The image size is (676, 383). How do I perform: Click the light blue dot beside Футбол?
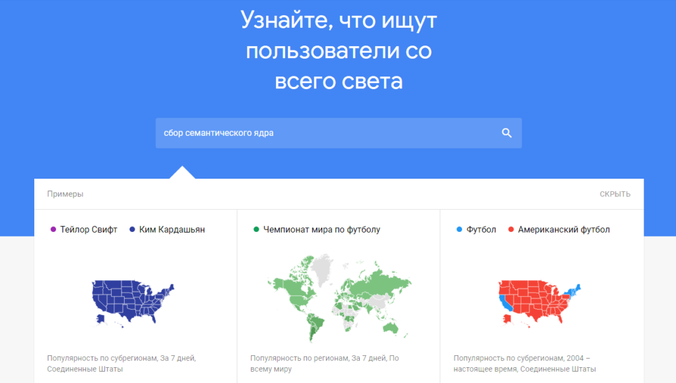click(459, 229)
